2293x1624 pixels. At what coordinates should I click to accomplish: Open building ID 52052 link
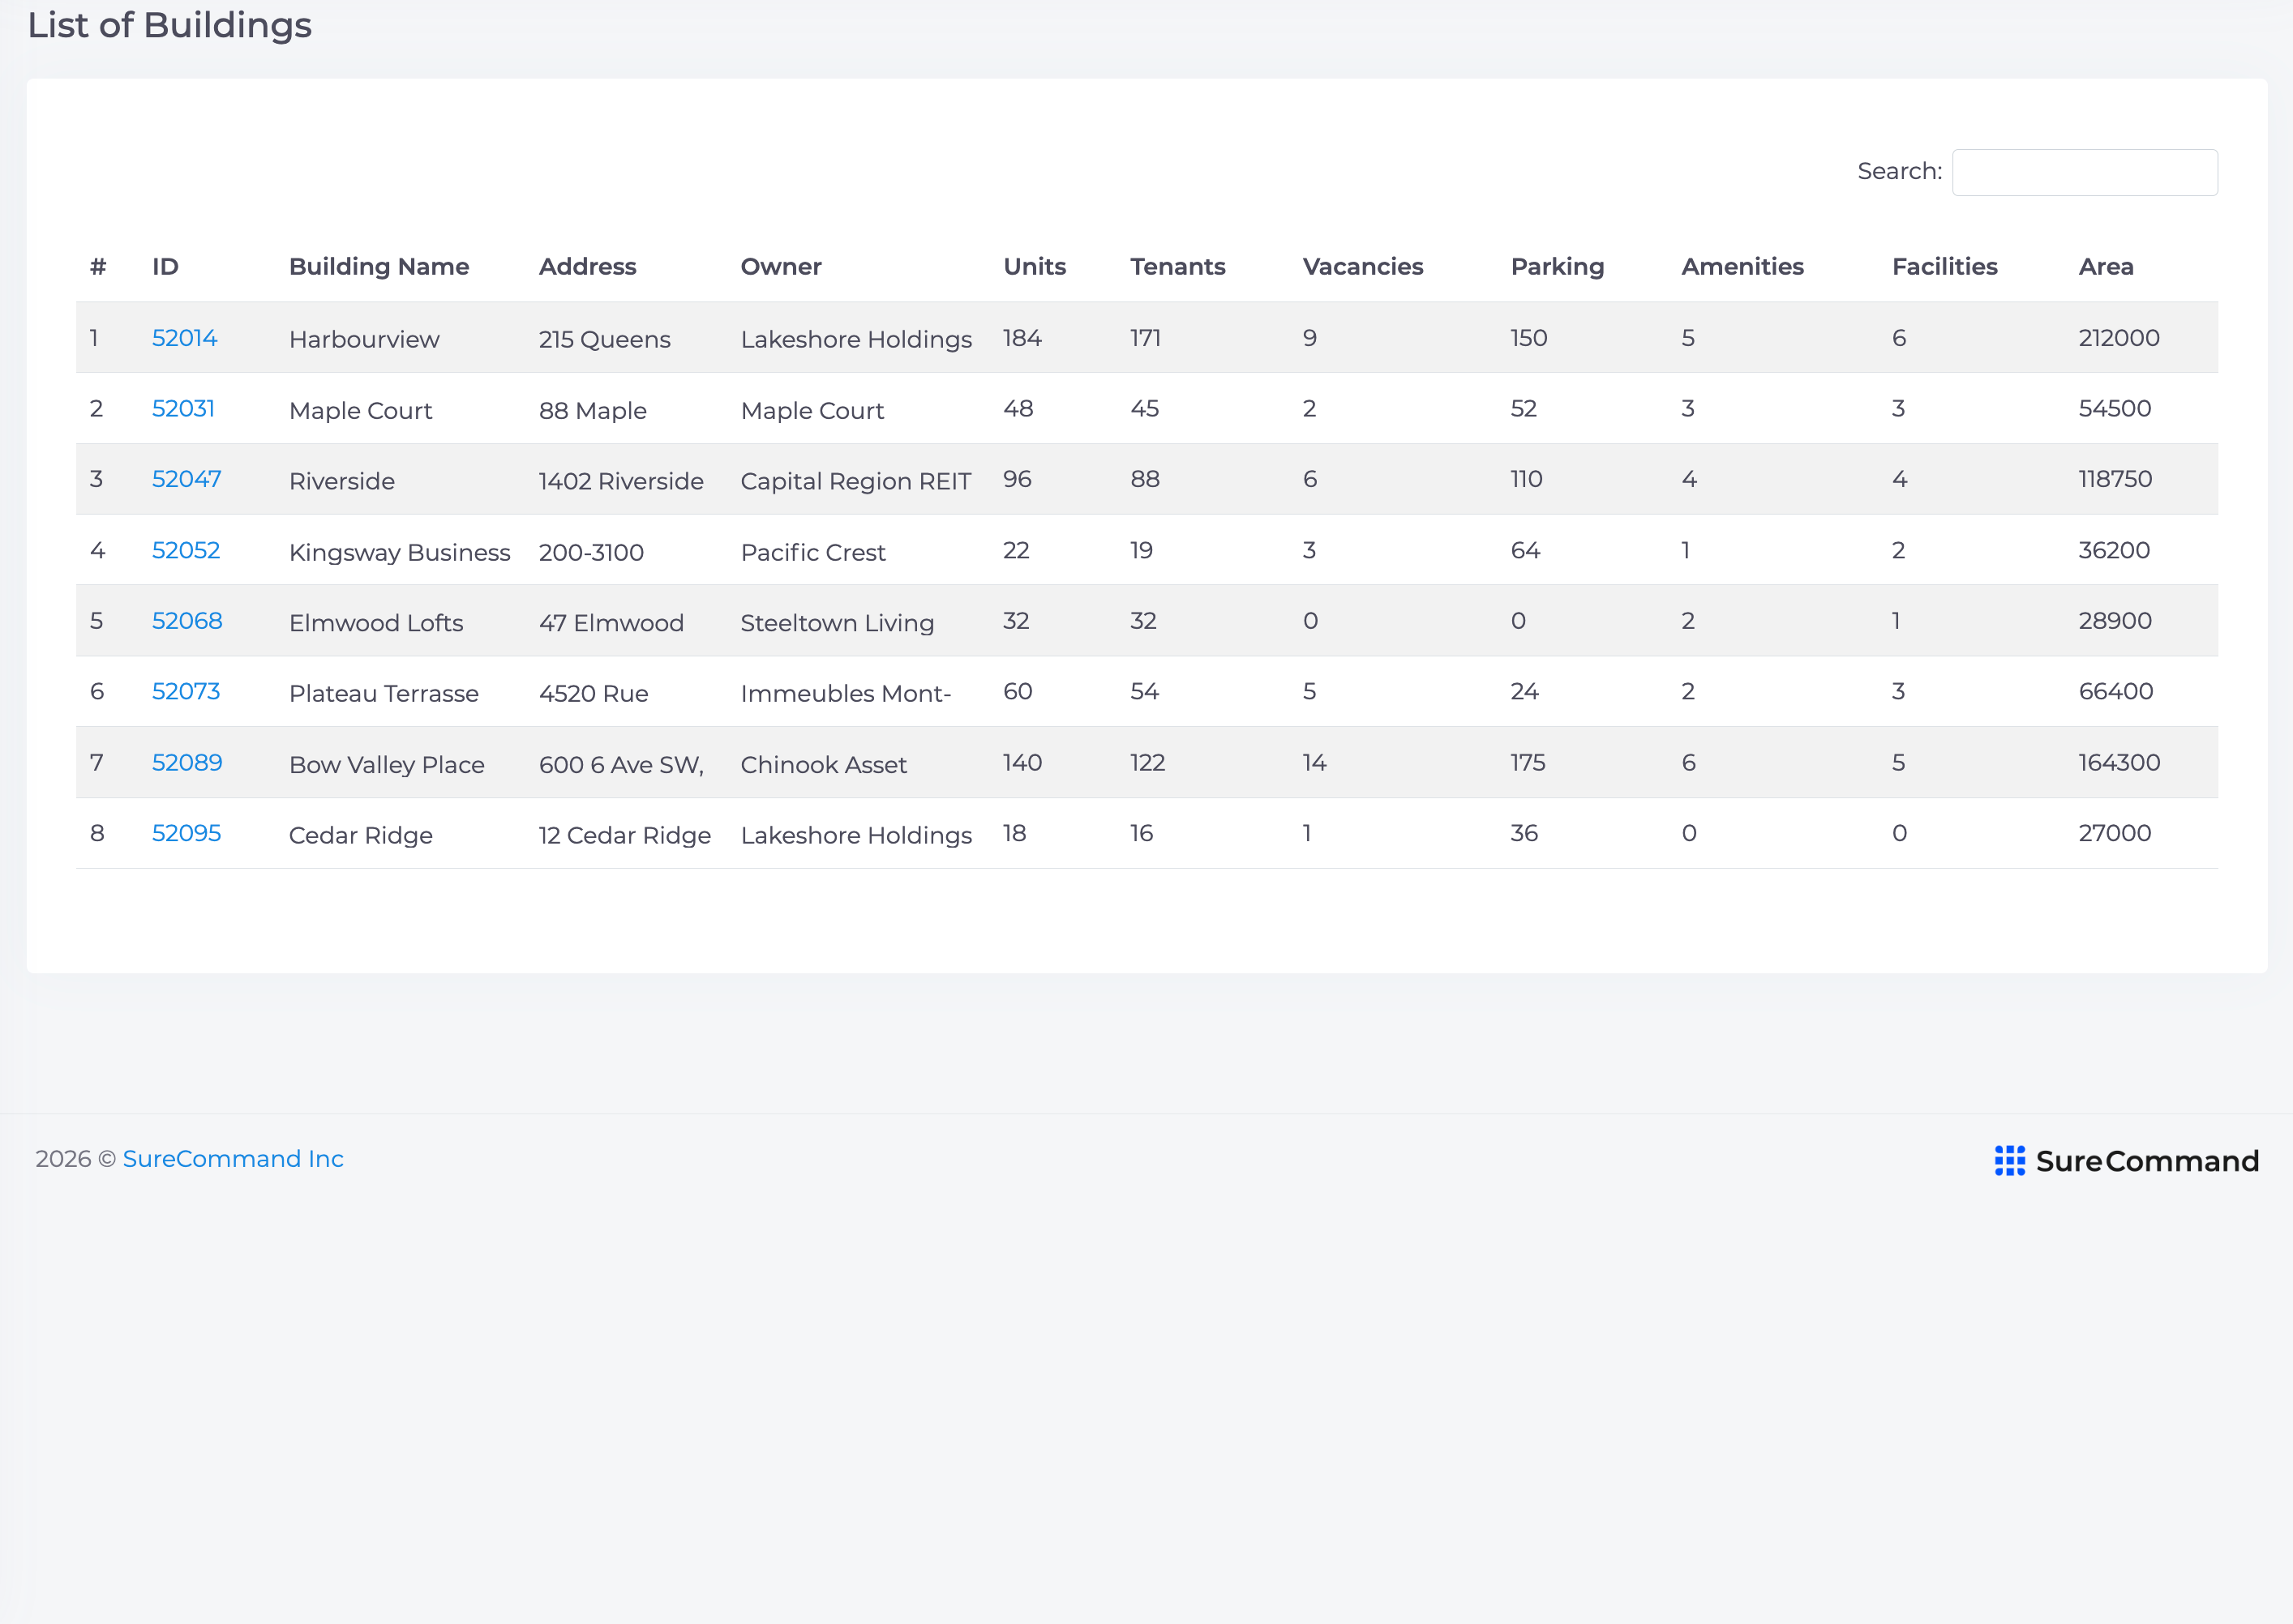click(185, 550)
